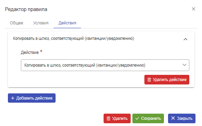The image size is (202, 126).
Task: Close the rule editor with top-right X
Action: (193, 9)
